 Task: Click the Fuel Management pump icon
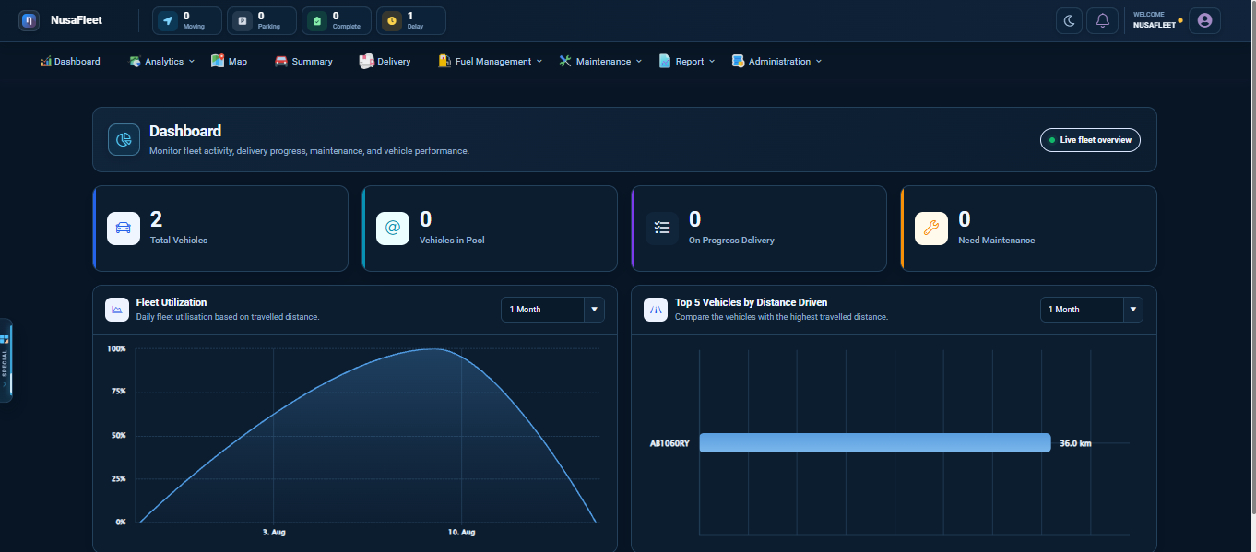[x=444, y=61]
